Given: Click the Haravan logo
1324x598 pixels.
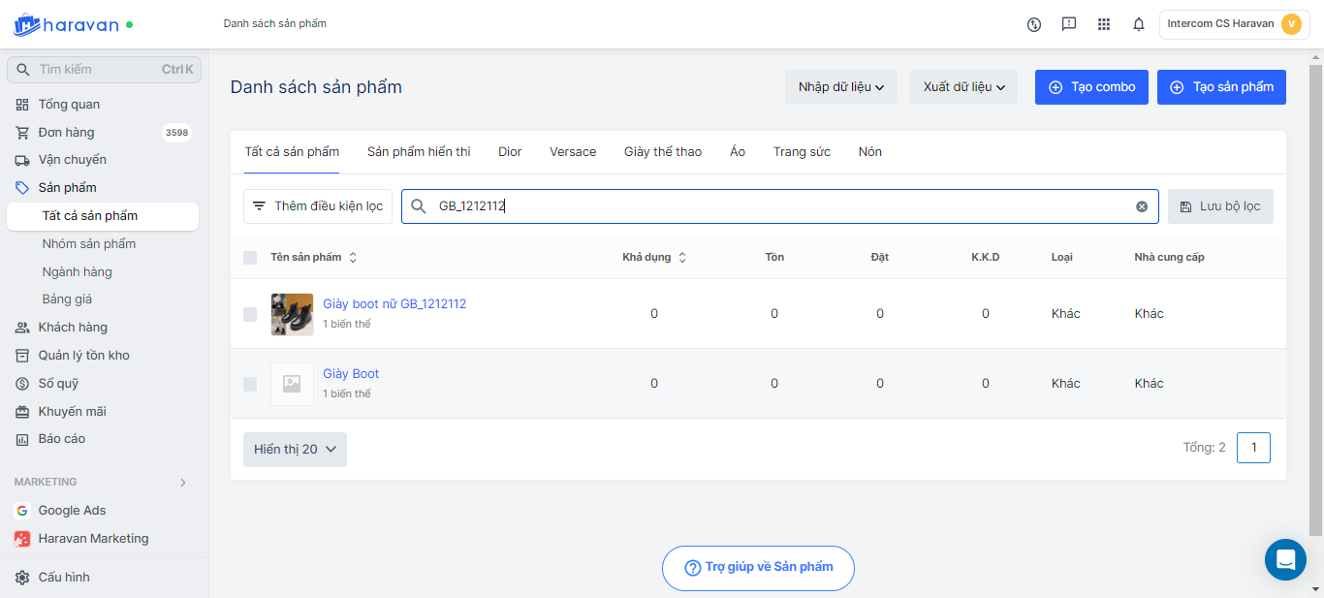Looking at the screenshot, I should point(66,24).
